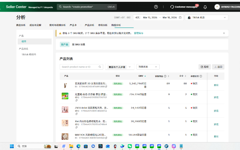Open Customer messages headset icon
This screenshot has height=150, width=240.
tap(172, 7)
